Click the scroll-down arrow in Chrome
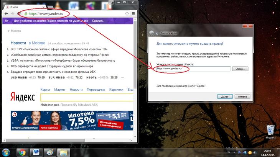Viewport: 280px width, 157px height. click(135, 136)
